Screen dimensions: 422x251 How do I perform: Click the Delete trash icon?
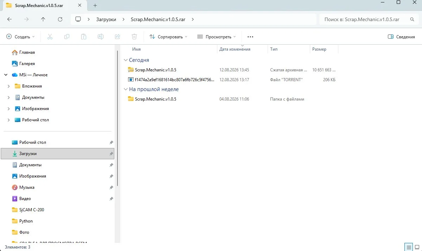coord(134,37)
